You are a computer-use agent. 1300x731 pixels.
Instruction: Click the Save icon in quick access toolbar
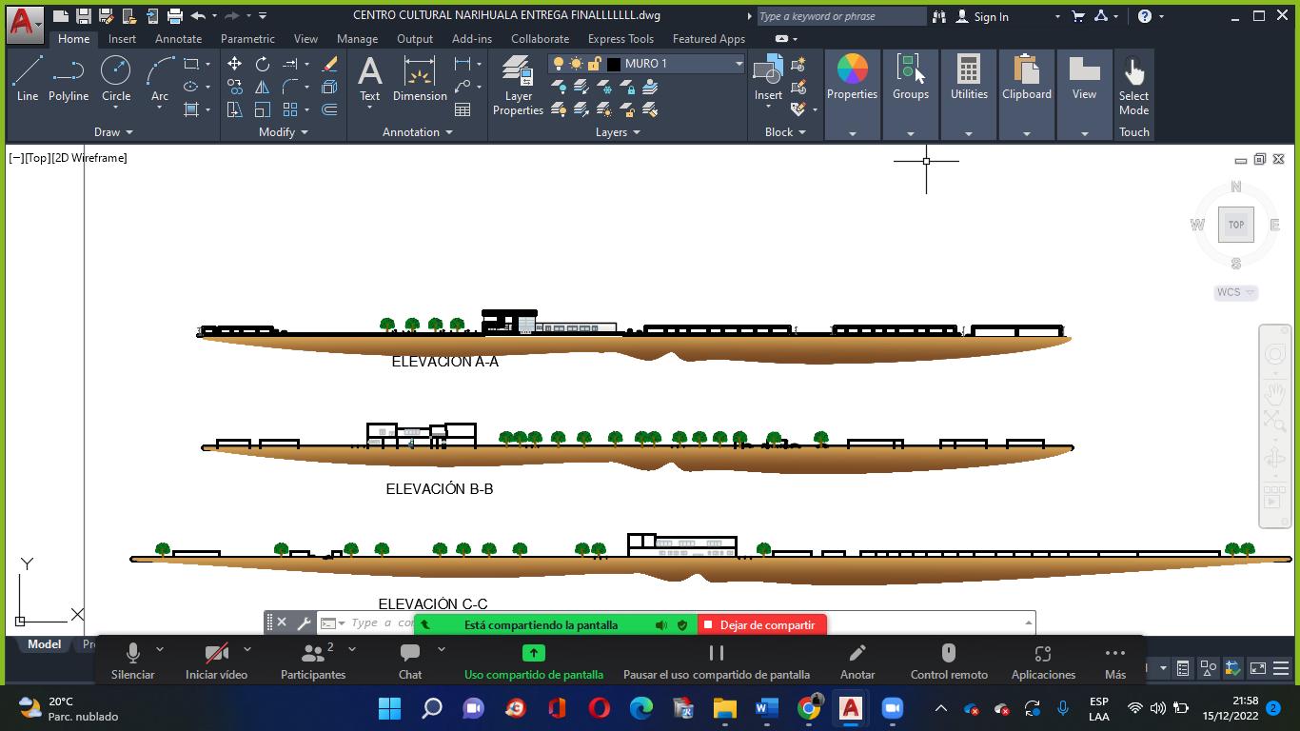click(x=83, y=16)
